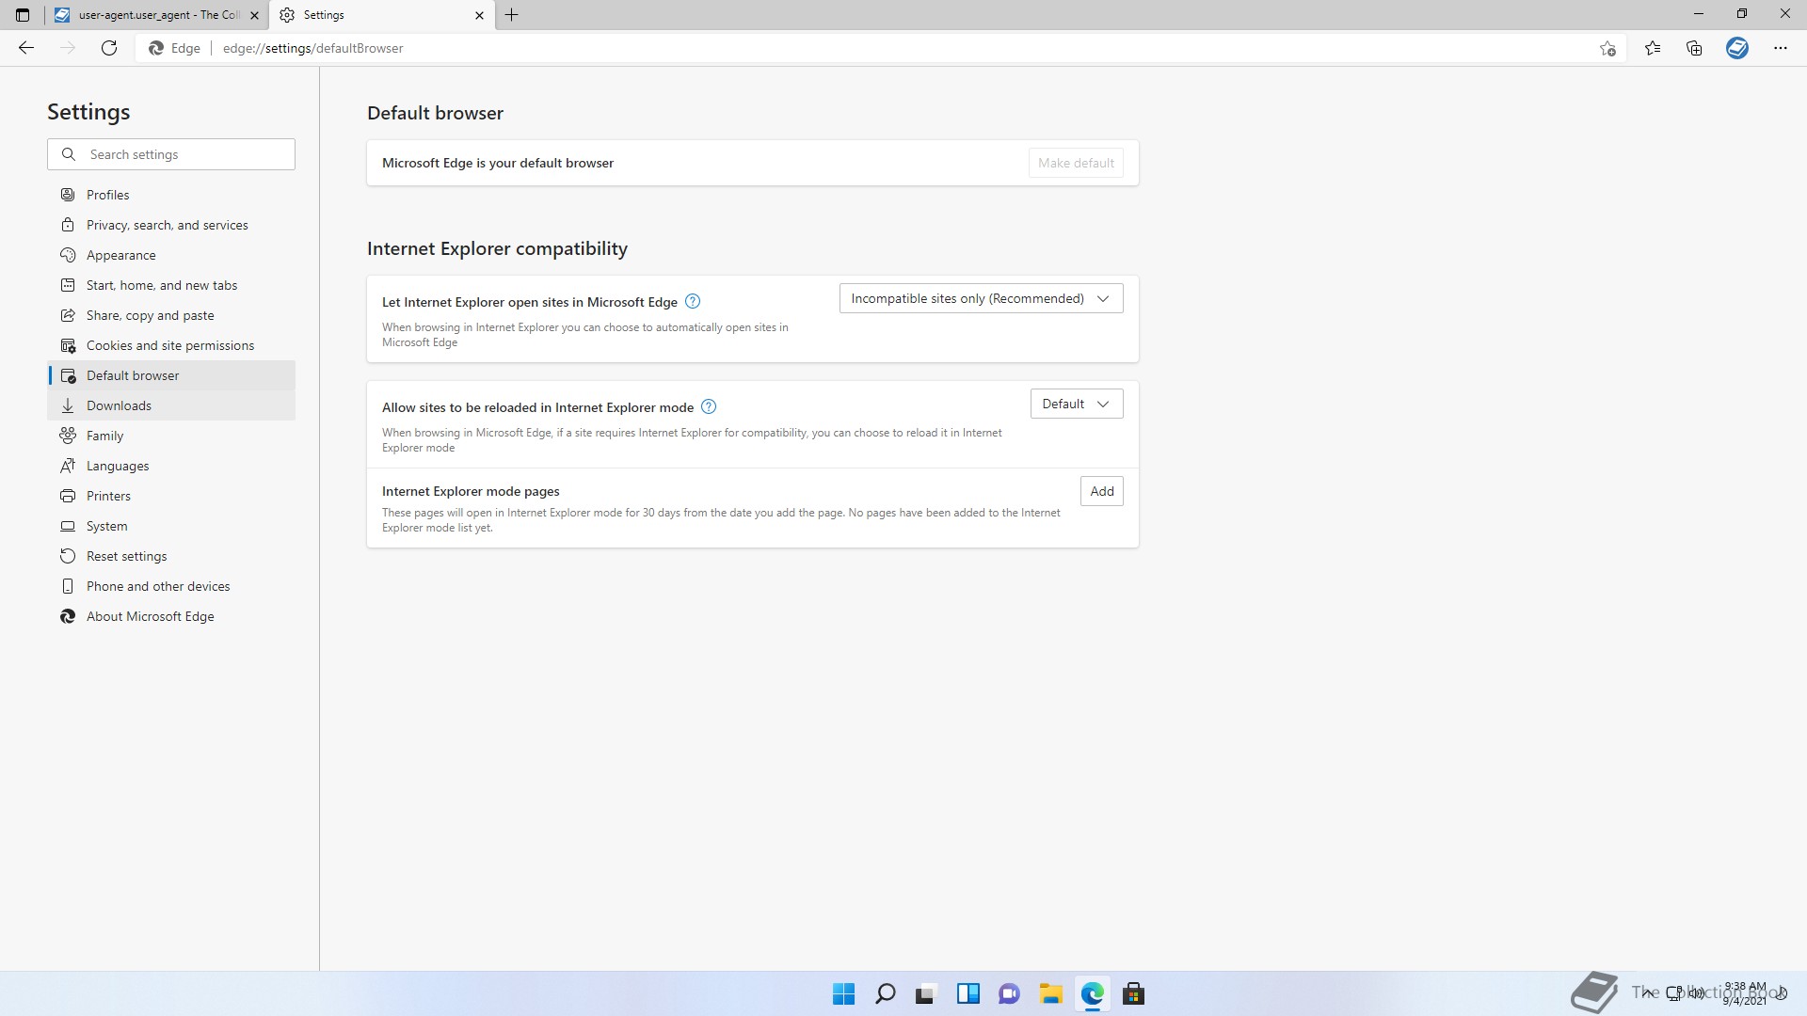Open Privacy, search, and services section
Viewport: 1807px width, 1016px height.
coord(171,225)
